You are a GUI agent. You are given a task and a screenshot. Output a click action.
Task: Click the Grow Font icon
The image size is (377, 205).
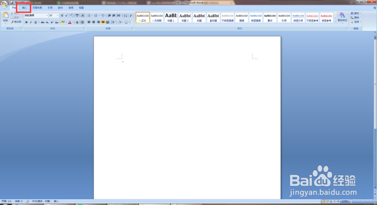coord(62,15)
